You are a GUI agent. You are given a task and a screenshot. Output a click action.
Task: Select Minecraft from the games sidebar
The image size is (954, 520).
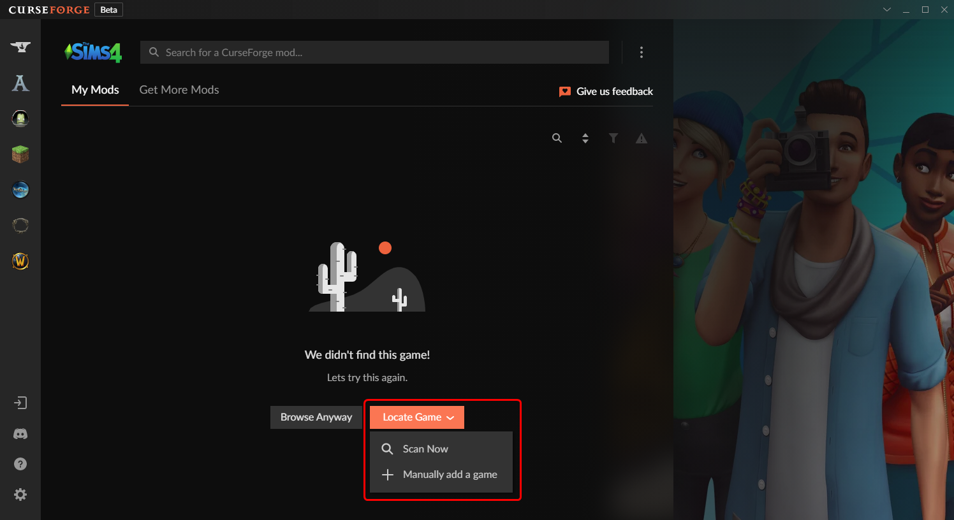[20, 154]
